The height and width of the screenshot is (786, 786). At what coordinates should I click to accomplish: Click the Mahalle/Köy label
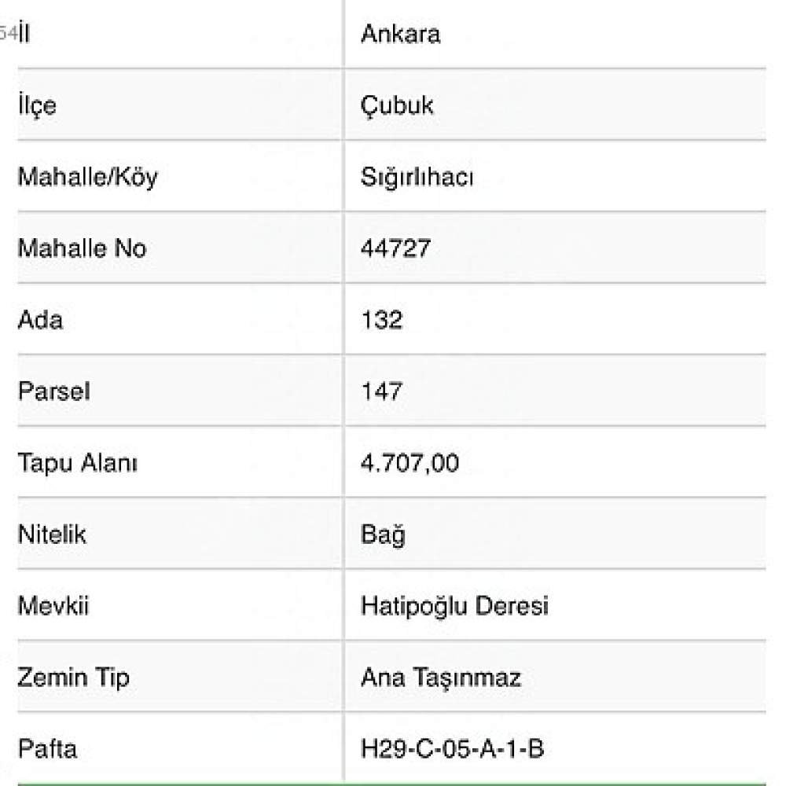[88, 178]
